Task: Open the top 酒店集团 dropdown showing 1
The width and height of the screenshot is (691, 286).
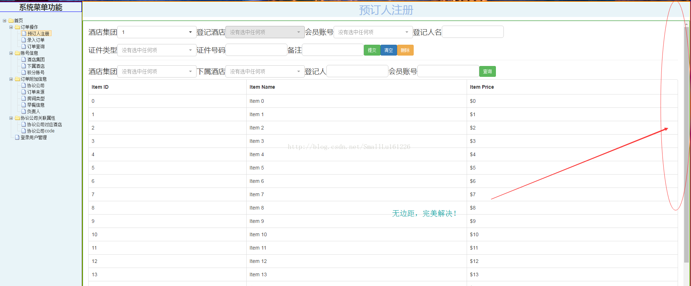Action: point(157,32)
